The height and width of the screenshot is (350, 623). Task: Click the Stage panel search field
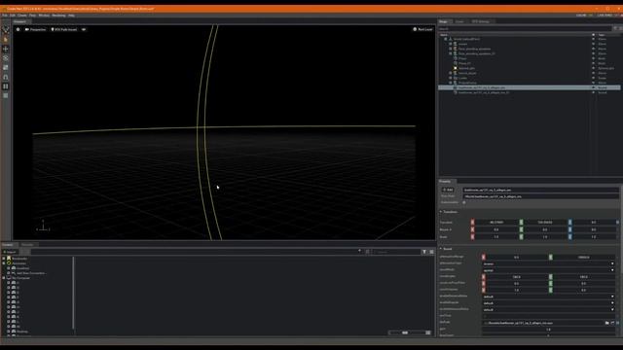tap(525, 29)
